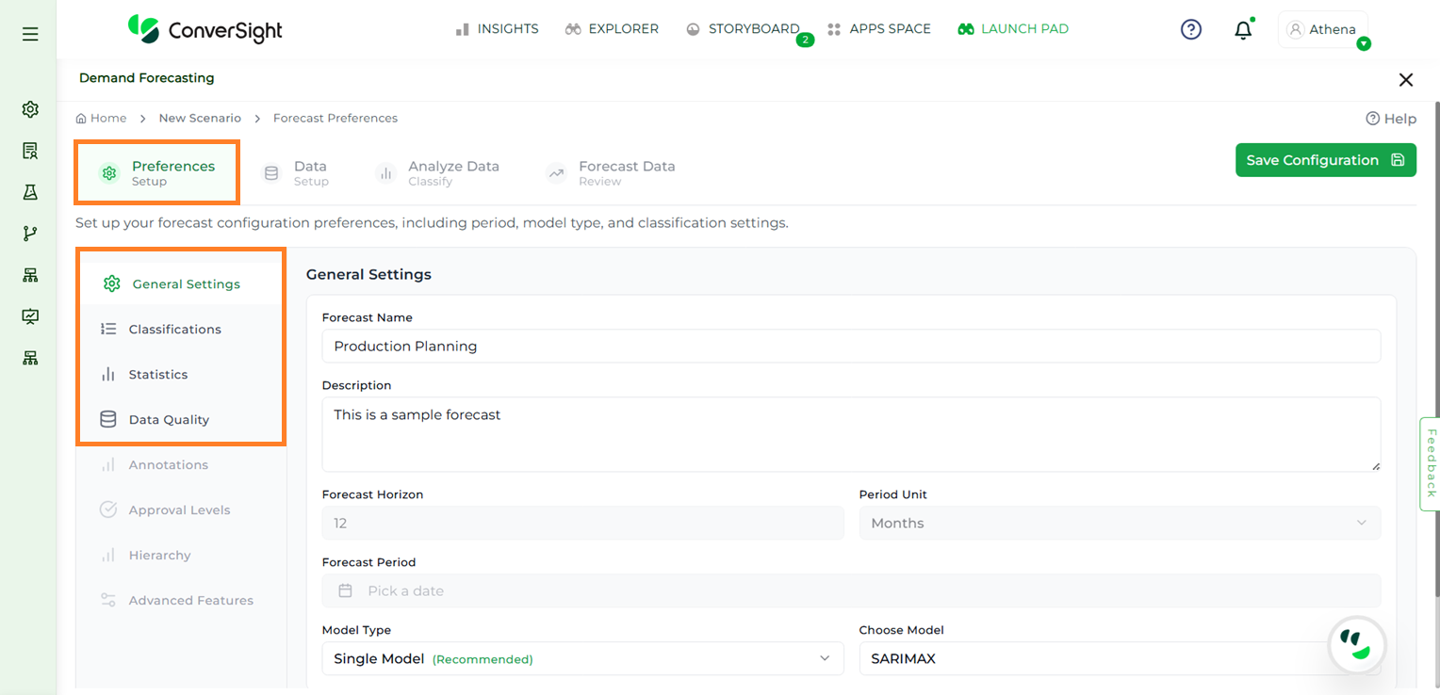Image resolution: width=1440 pixels, height=695 pixels.
Task: Open the hamburger menu in the sidebar
Action: [x=30, y=34]
